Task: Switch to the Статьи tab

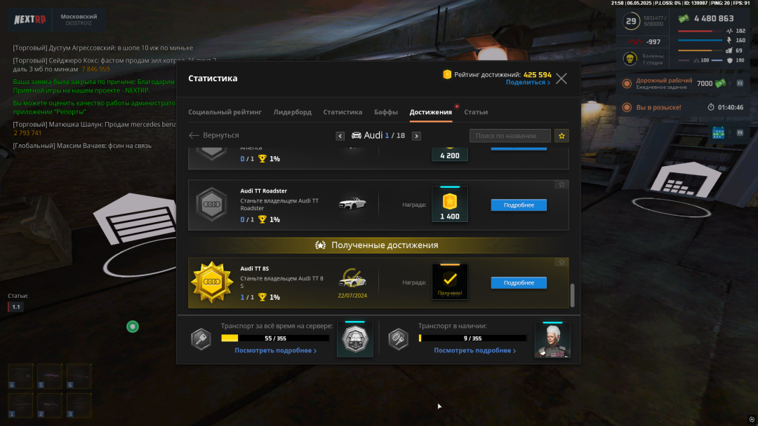Action: pos(476,112)
